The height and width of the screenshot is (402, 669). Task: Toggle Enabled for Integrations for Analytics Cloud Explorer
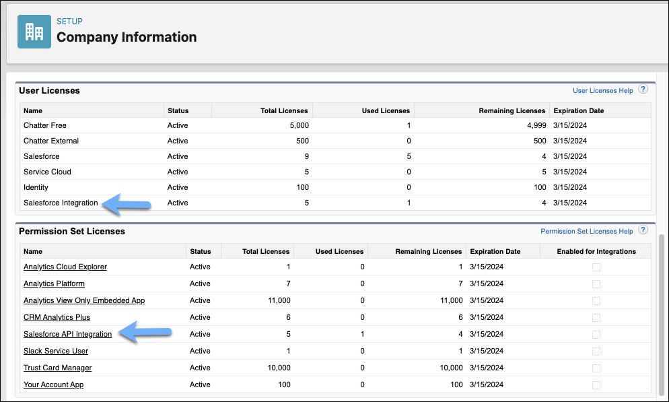tap(596, 267)
